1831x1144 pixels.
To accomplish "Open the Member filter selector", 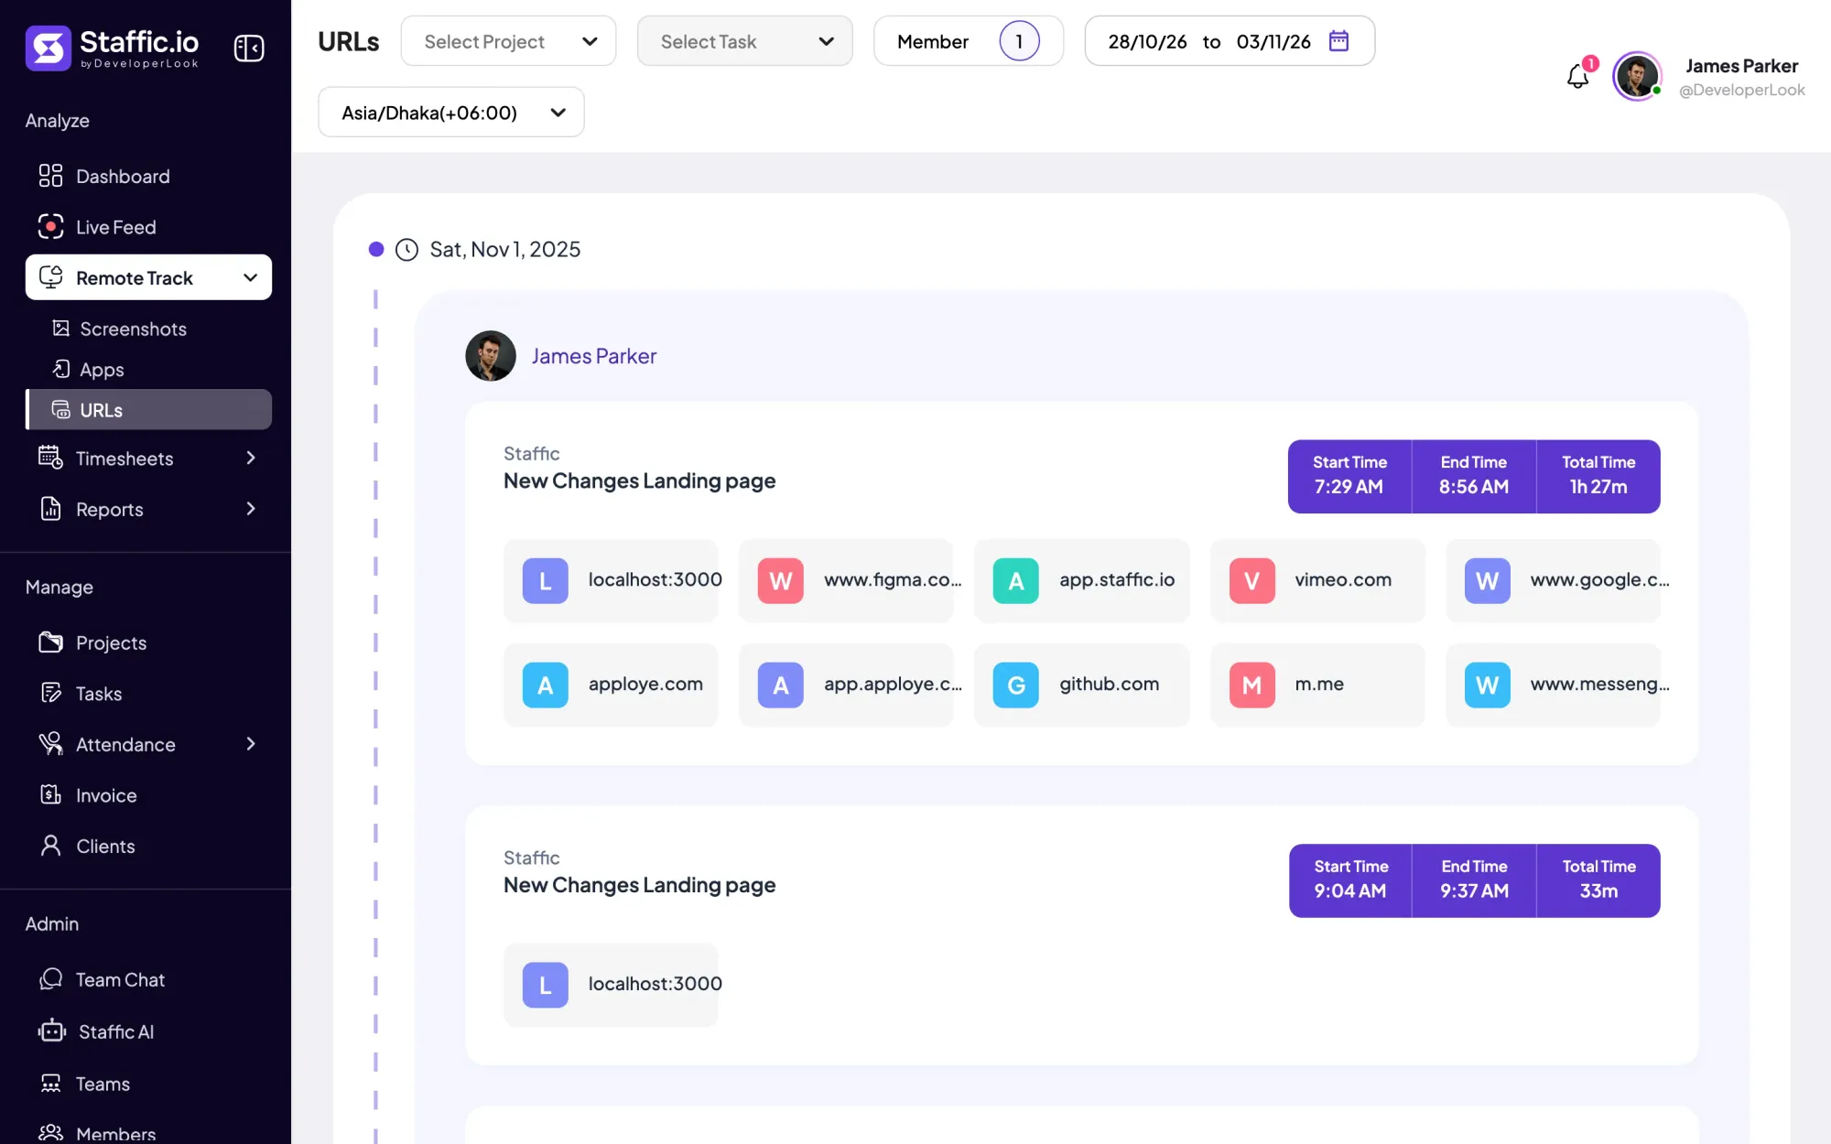I will tap(969, 41).
